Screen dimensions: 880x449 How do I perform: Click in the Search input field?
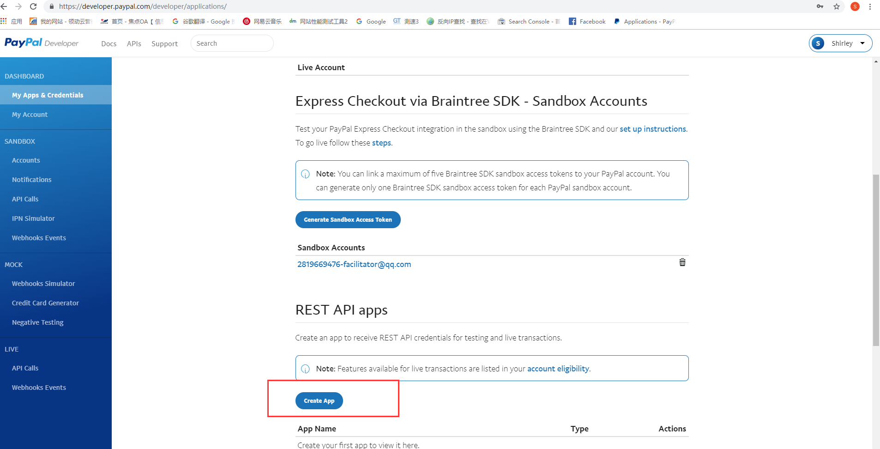(232, 43)
